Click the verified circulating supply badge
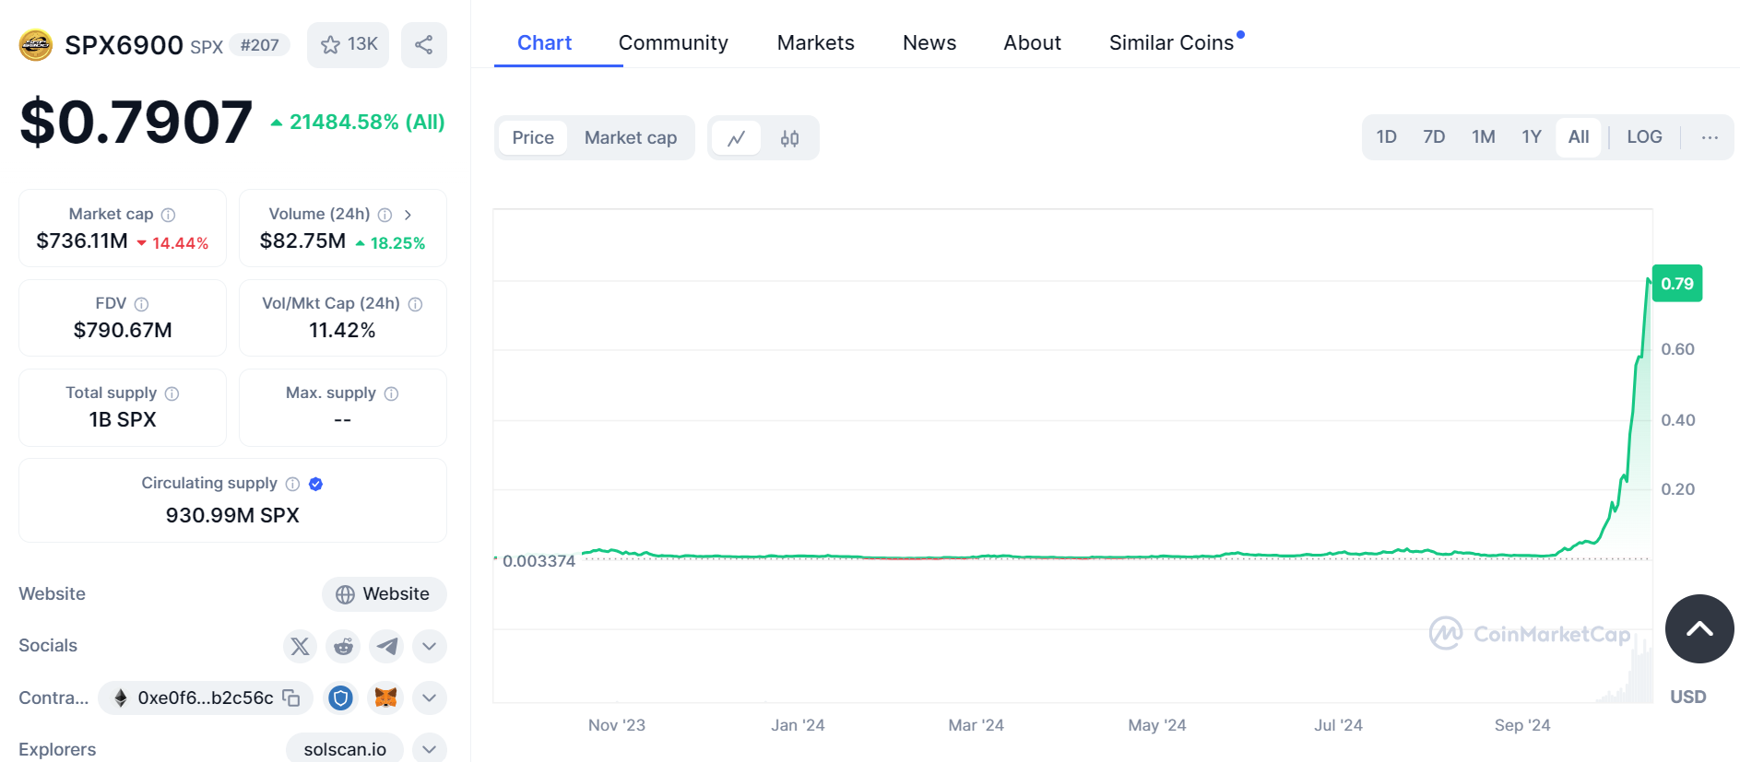 click(315, 484)
